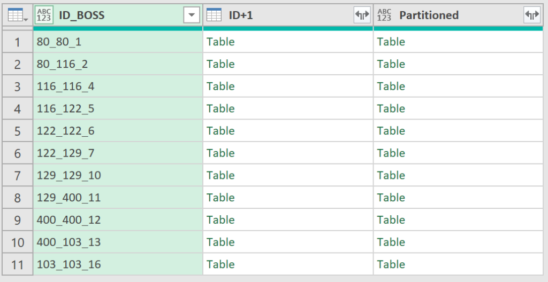This screenshot has height=282, width=548.
Task: Open the ID_BOSS column filter dropdown
Action: pos(192,15)
